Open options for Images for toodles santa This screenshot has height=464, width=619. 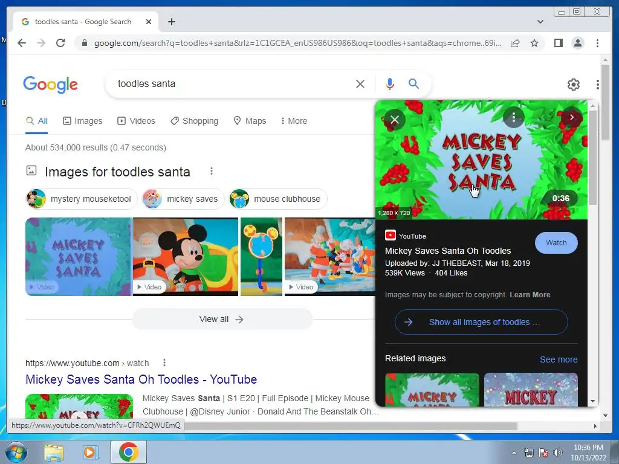point(212,171)
